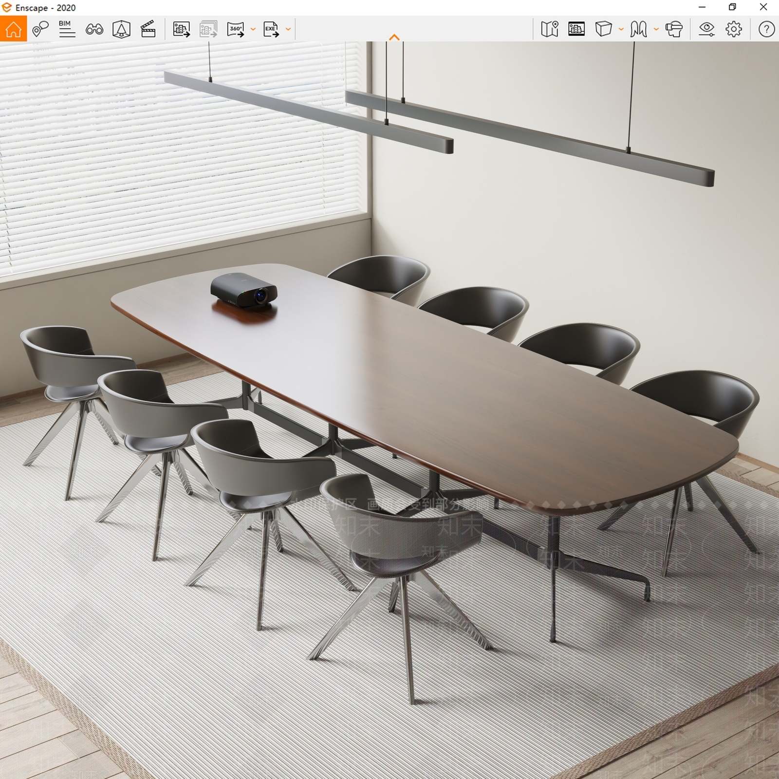Viewport: 779px width, 779px height.
Task: Minimize the Enscape window
Action: (x=702, y=7)
